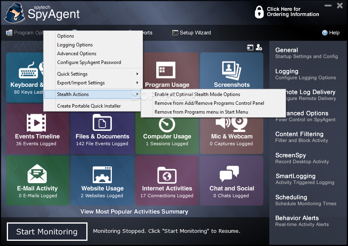
Task: Click '0 Chats Logged' text
Action: click(231, 196)
